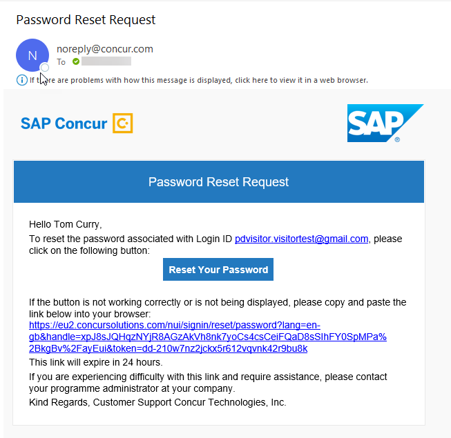The image size is (451, 438).
Task: Click the sender avatar circle with N
Action: [x=32, y=54]
